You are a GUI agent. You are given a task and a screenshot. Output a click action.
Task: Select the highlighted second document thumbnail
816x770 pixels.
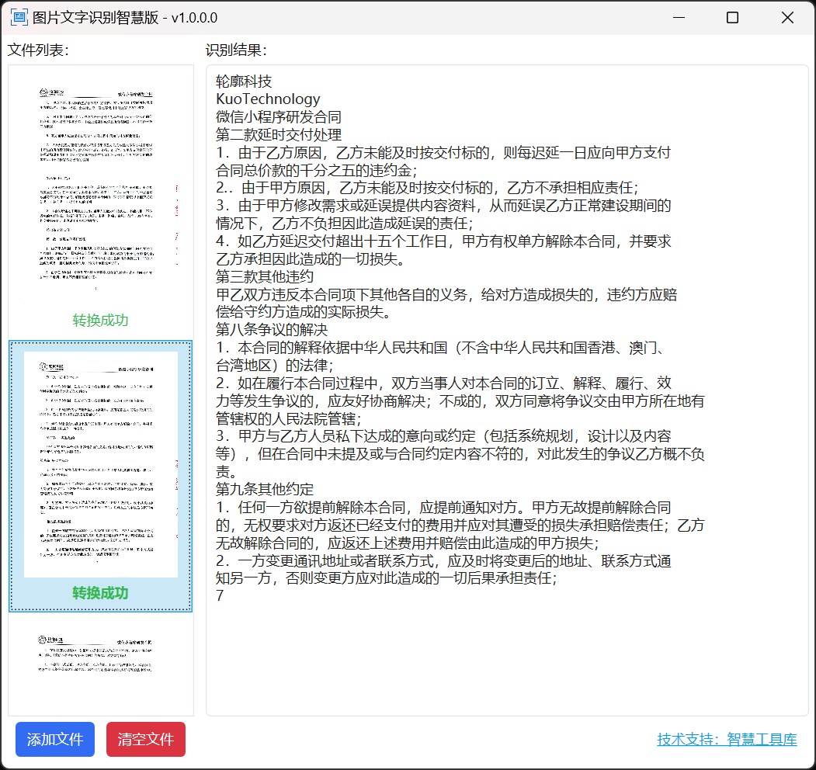point(100,464)
